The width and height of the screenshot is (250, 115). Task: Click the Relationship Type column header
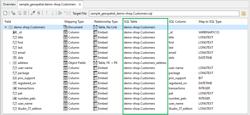[x=106, y=22]
